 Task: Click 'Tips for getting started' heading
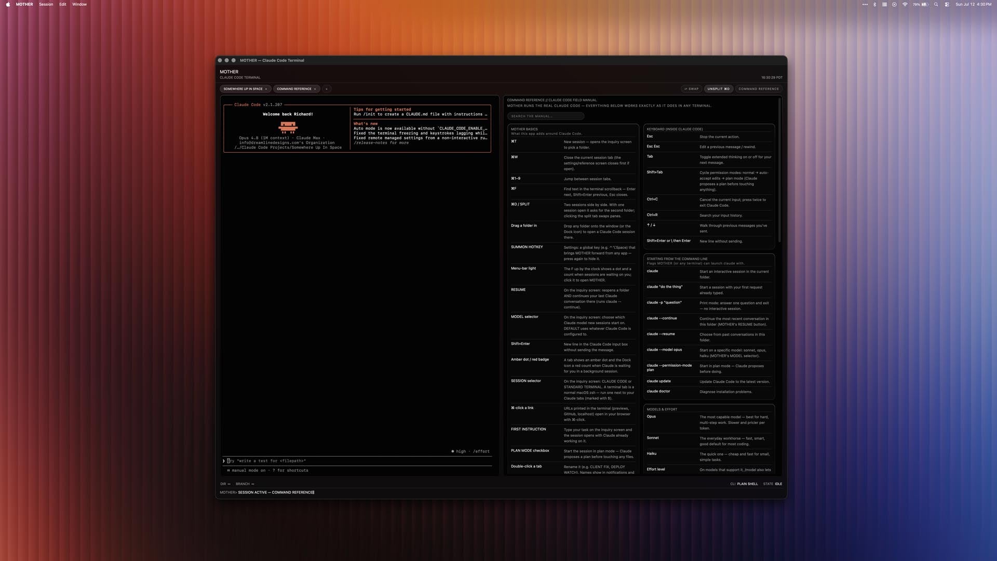(x=382, y=110)
